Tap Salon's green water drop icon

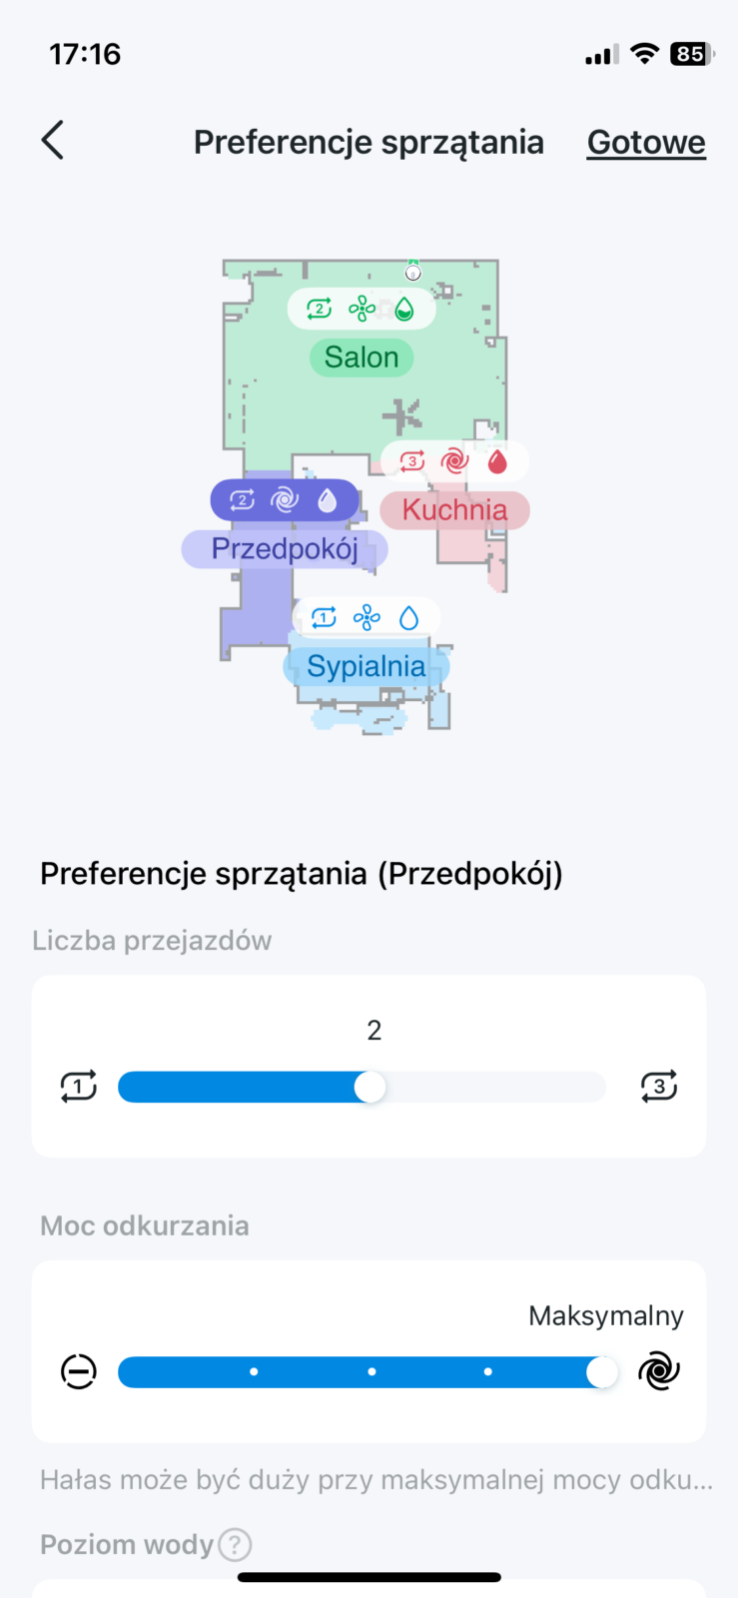(x=404, y=310)
